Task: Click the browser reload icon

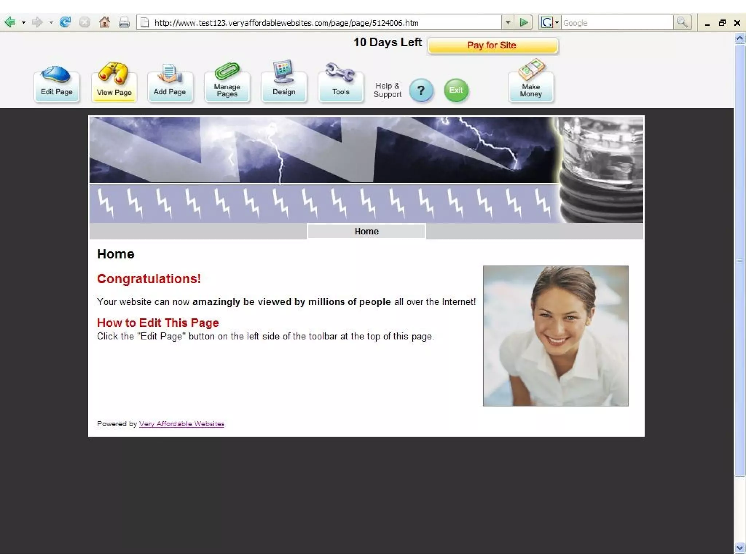Action: tap(65, 23)
